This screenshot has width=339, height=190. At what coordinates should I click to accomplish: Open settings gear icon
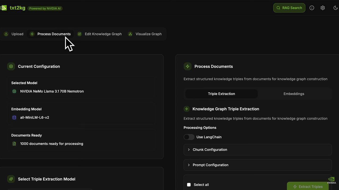[323, 8]
